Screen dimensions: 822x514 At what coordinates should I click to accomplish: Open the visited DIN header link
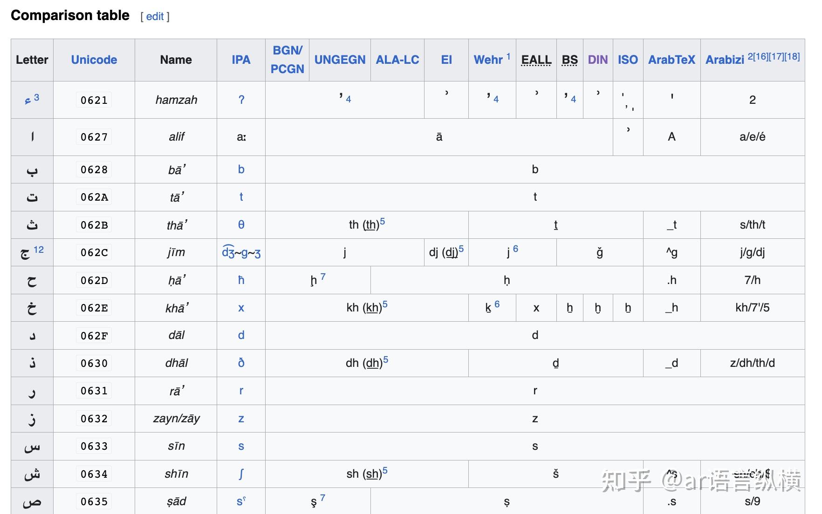(598, 60)
